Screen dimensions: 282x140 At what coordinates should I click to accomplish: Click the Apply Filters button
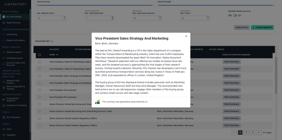(x=242, y=27)
